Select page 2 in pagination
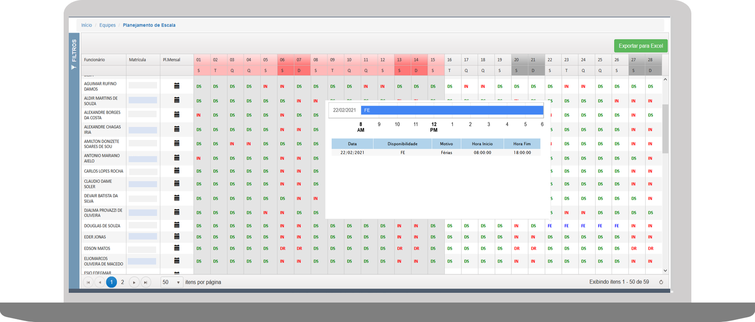The width and height of the screenshot is (755, 322). click(123, 282)
